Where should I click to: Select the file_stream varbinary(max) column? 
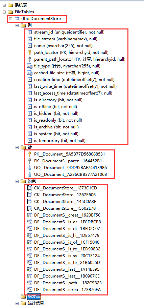(66, 39)
